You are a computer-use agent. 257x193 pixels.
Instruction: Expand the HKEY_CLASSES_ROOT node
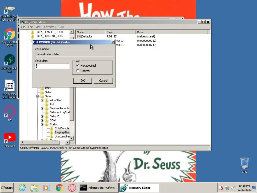28,32
